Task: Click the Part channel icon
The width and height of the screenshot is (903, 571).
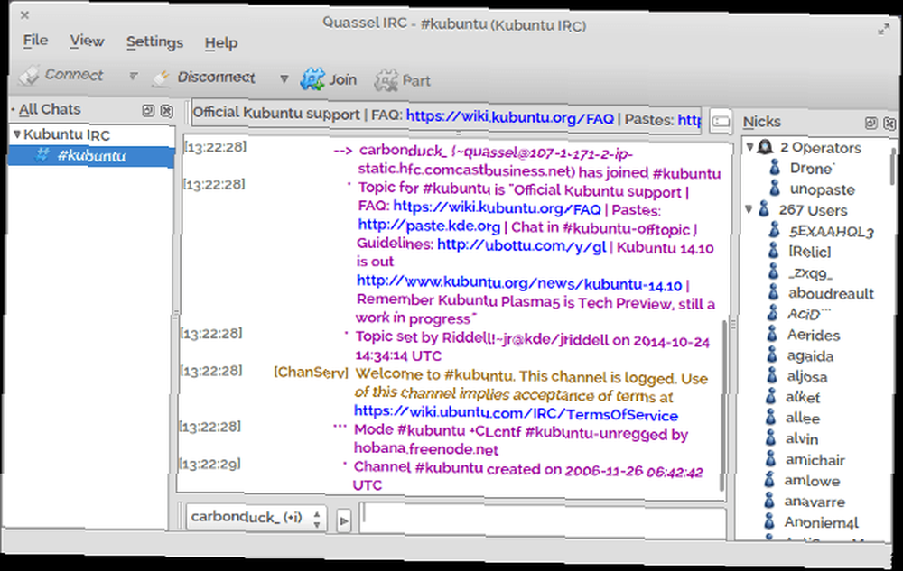Action: pos(386,80)
